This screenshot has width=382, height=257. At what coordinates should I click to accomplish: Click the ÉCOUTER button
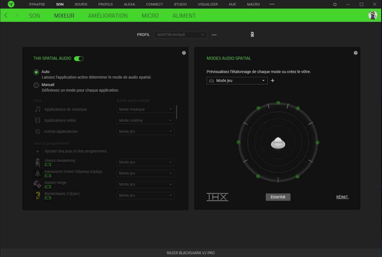pos(278,197)
